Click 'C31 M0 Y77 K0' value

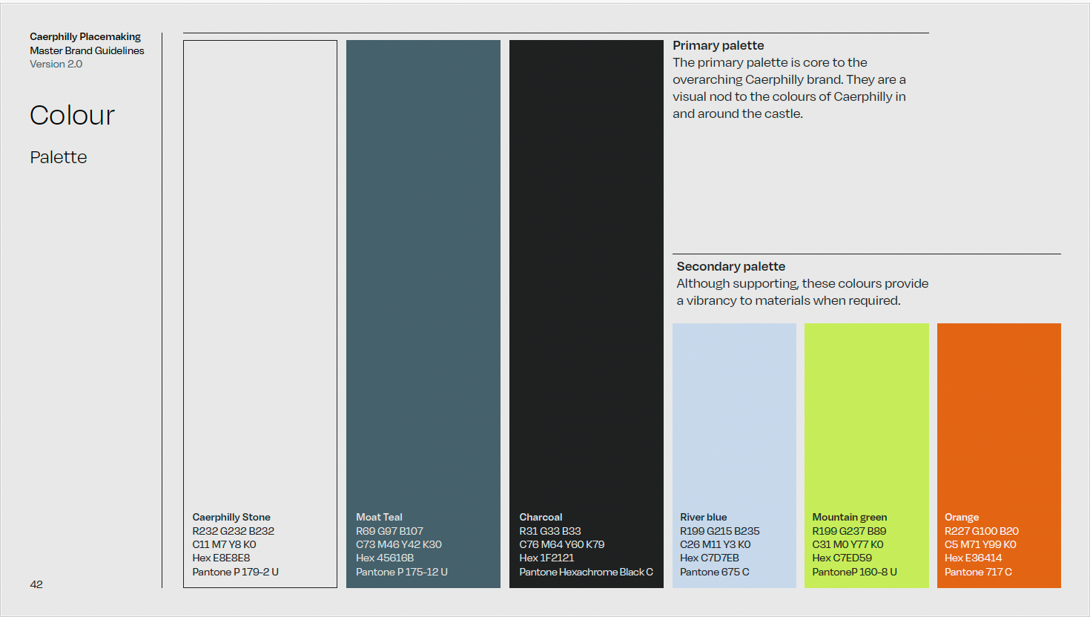(x=848, y=544)
